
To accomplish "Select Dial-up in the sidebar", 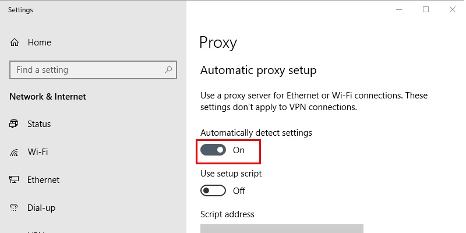I will click(x=41, y=208).
